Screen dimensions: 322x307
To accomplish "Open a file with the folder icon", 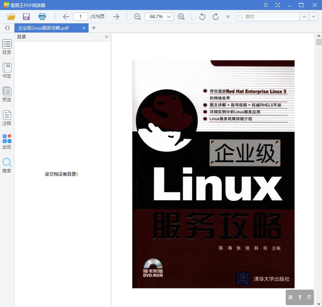I will 11,17.
